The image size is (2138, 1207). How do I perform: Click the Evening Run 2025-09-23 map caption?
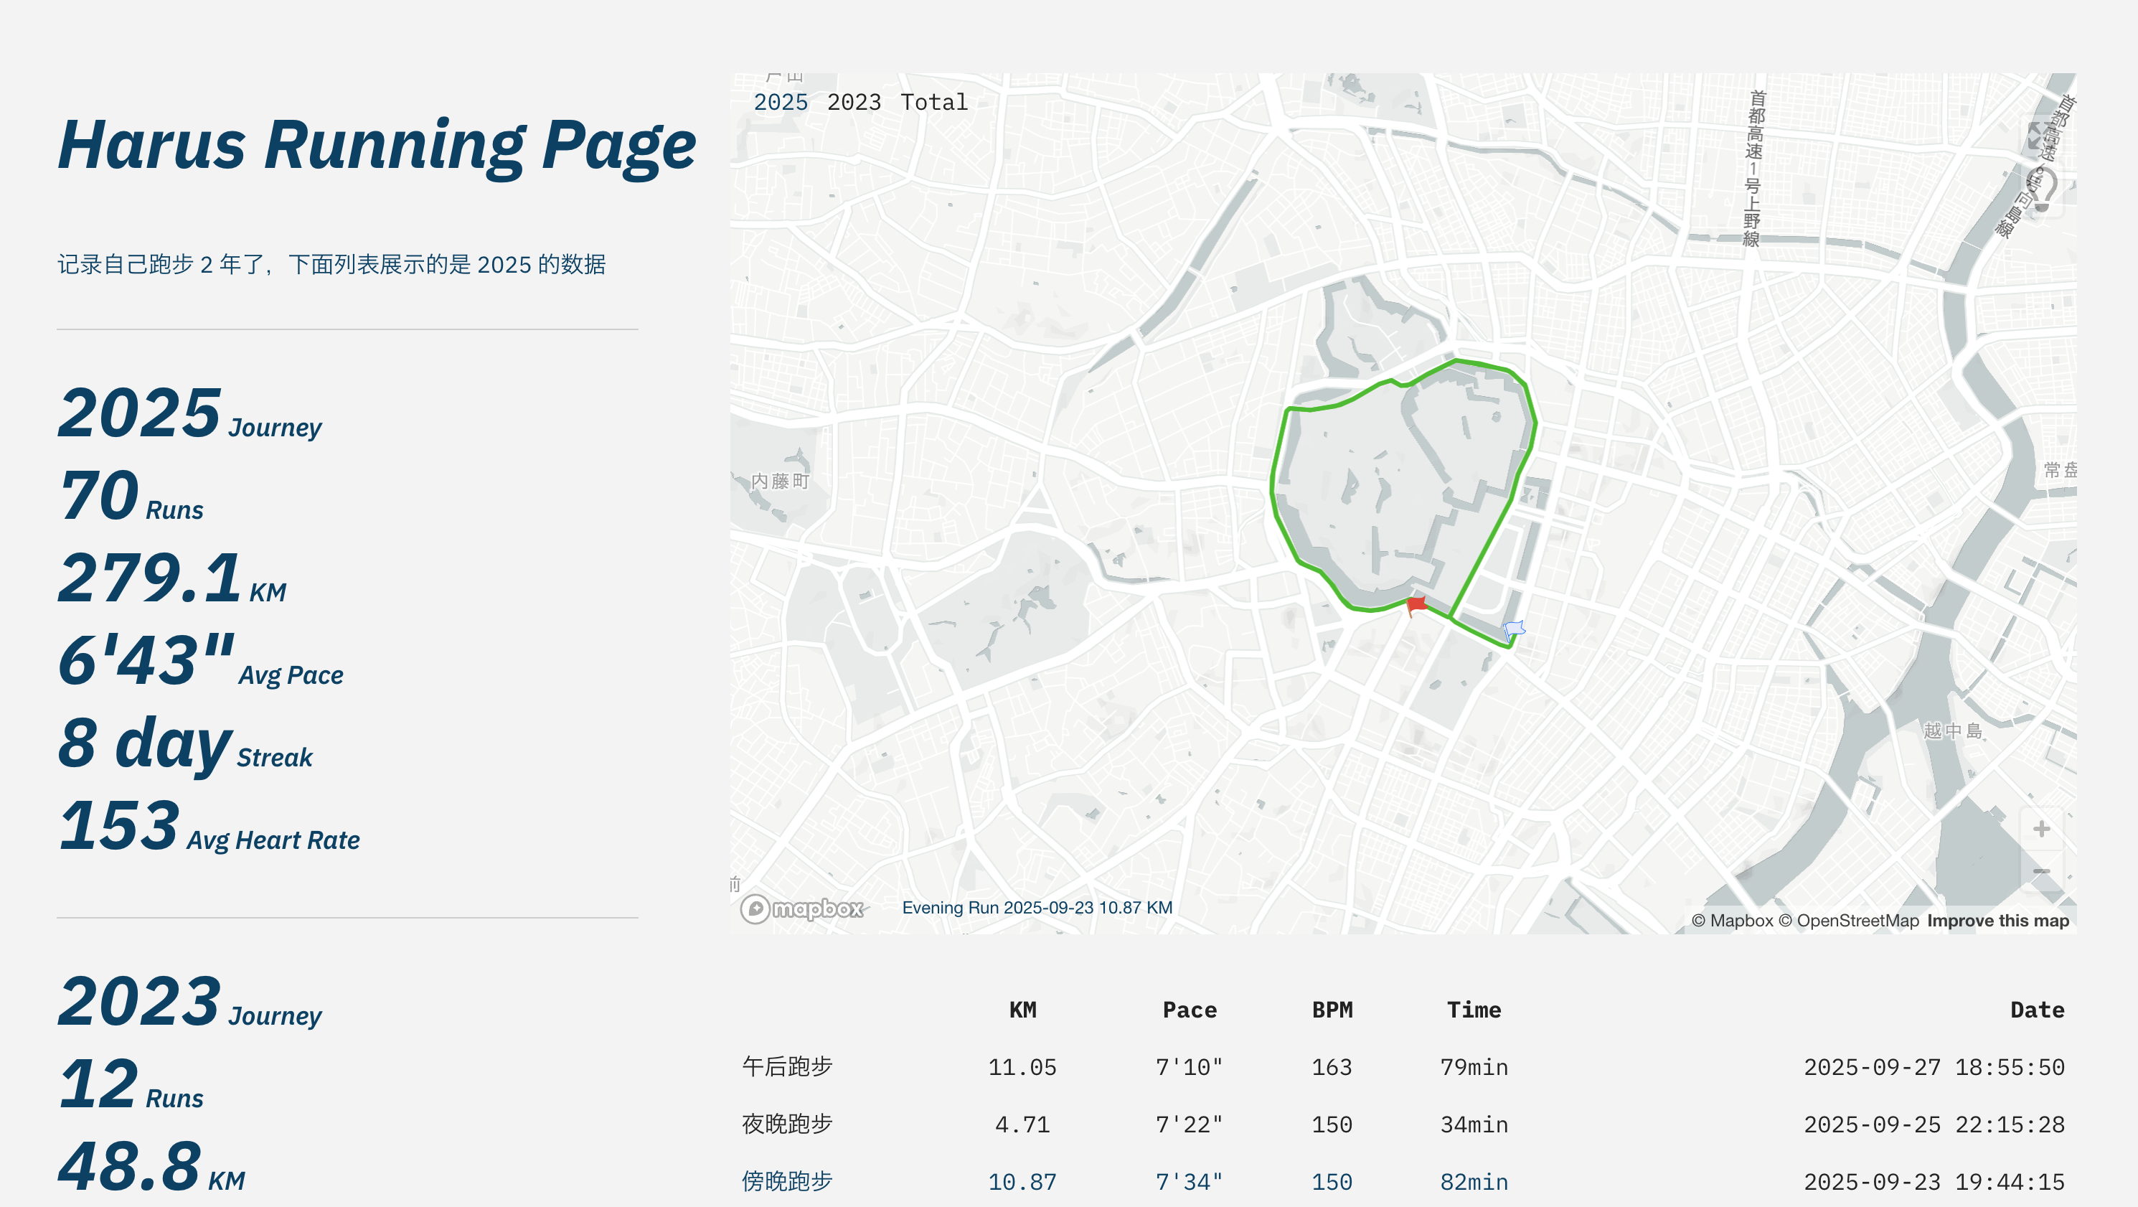pos(1037,907)
